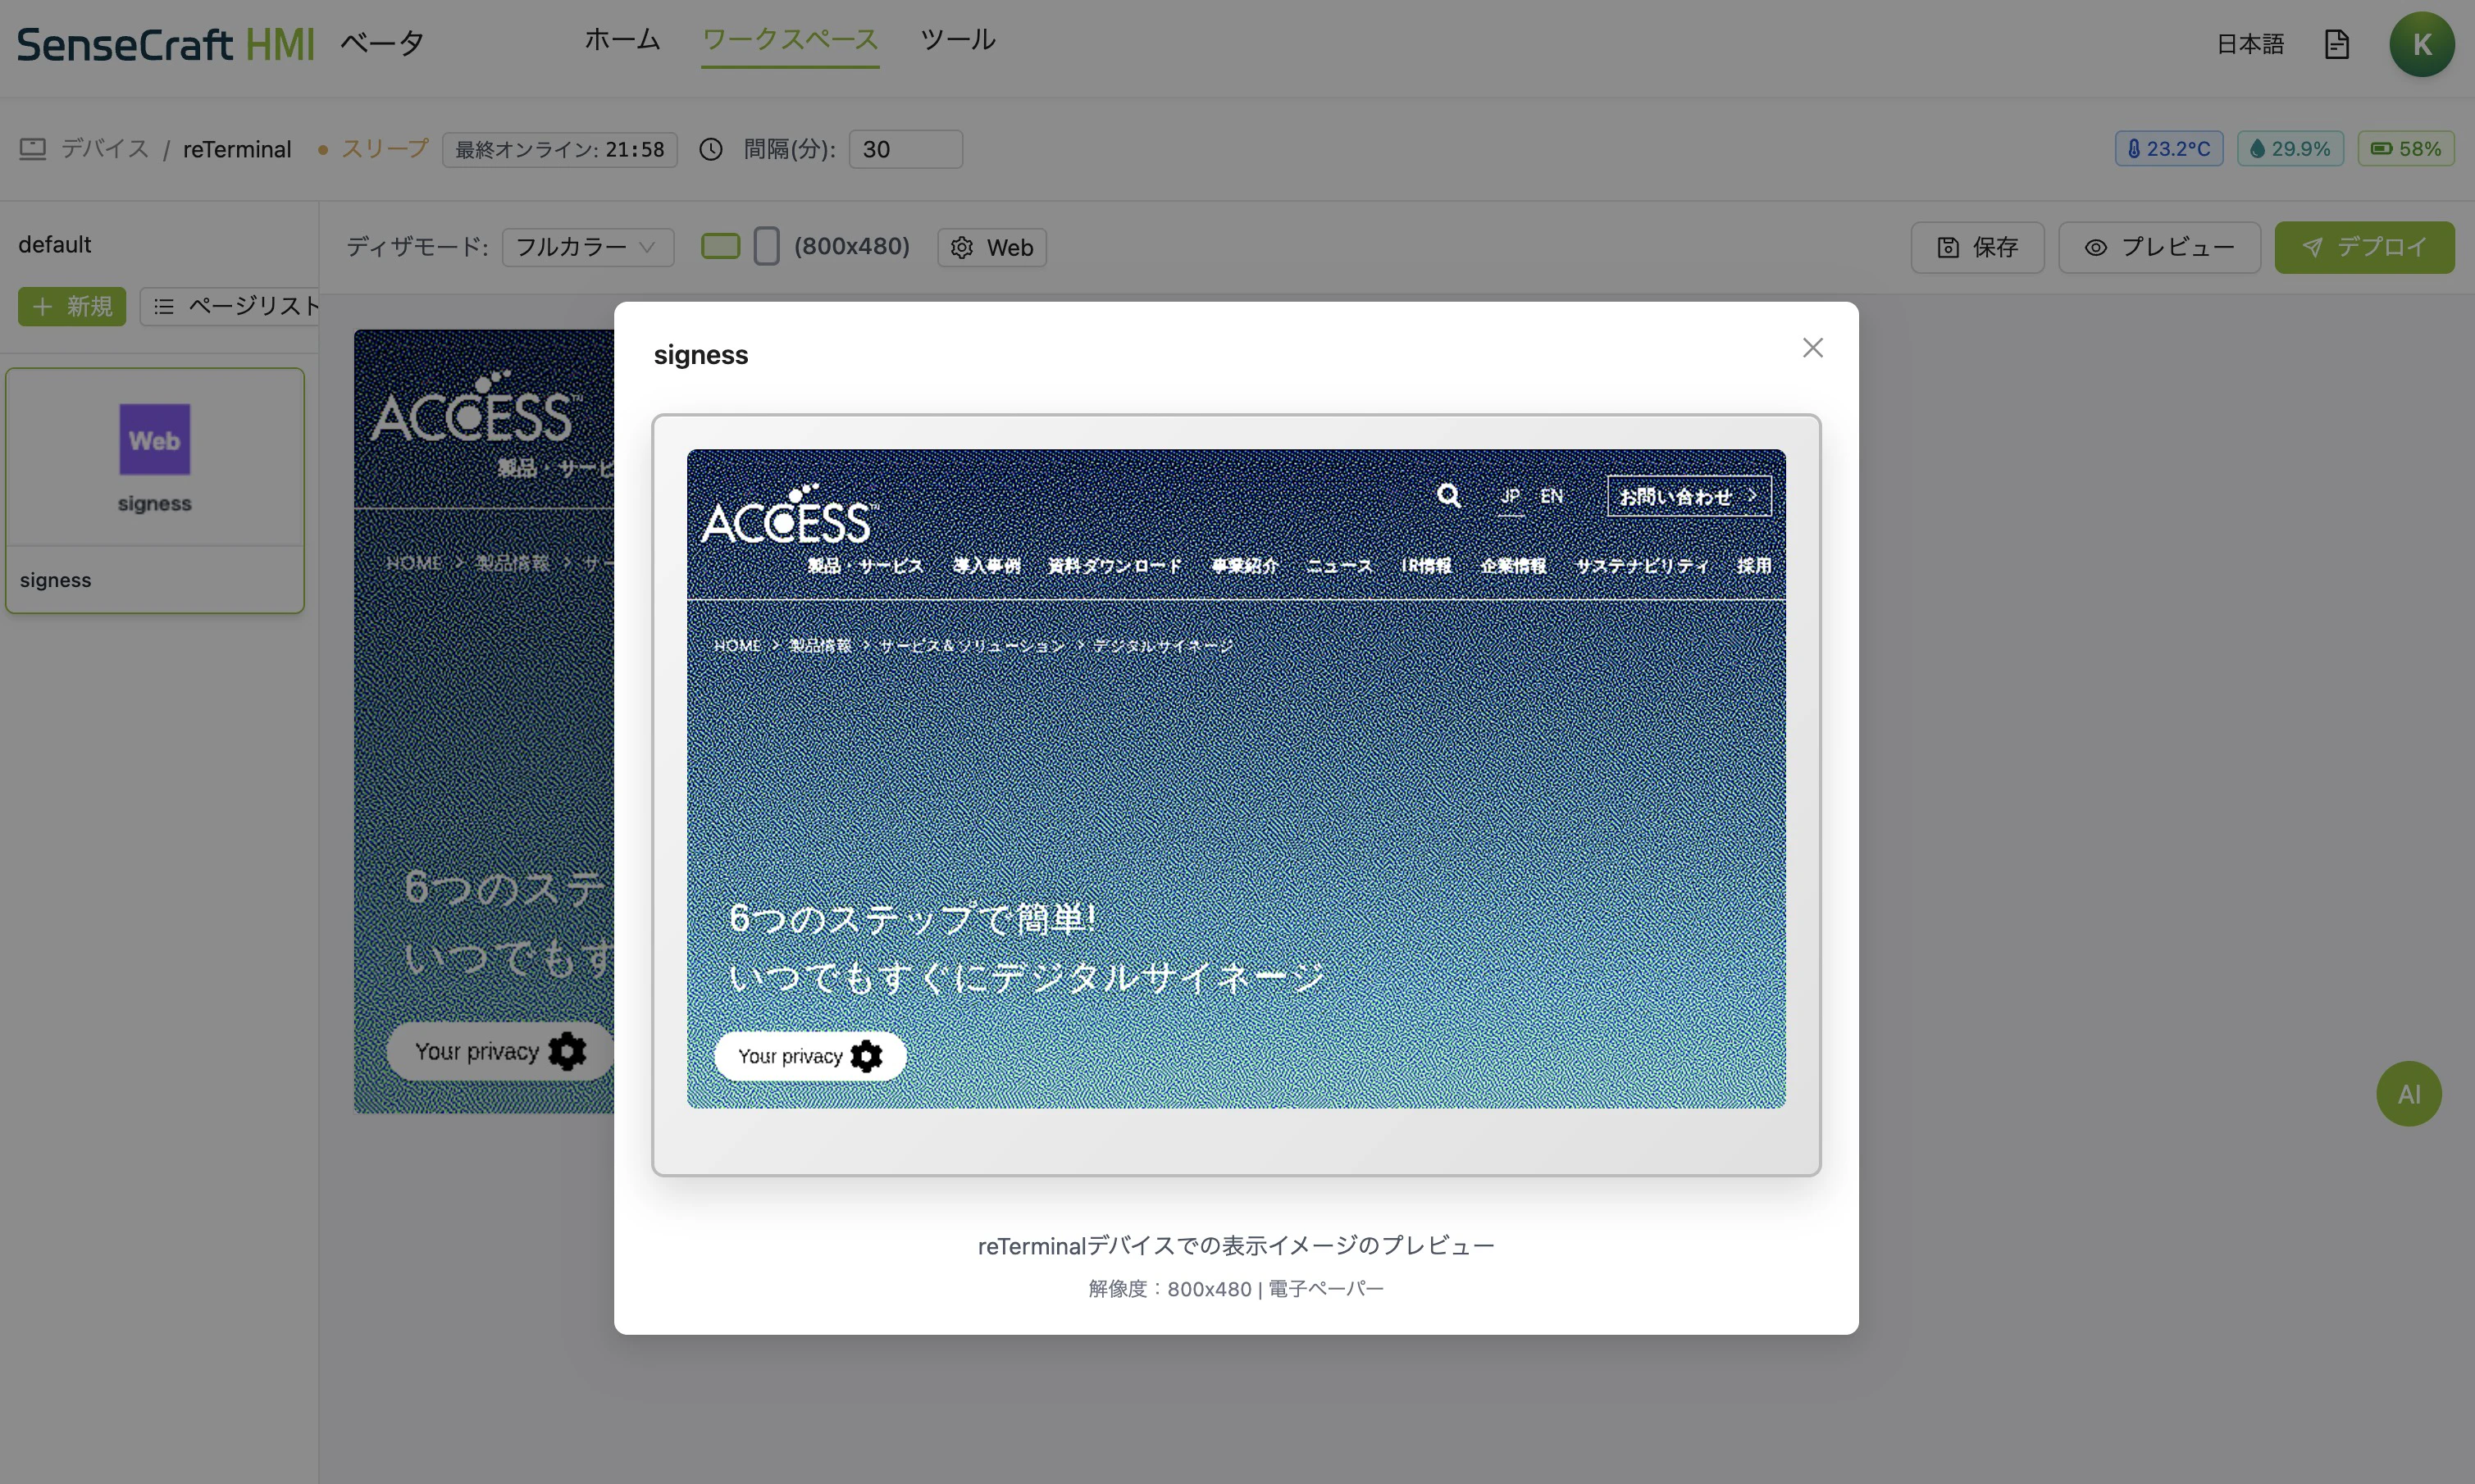Click the battery 58% indicator

pyautogui.click(x=2405, y=149)
